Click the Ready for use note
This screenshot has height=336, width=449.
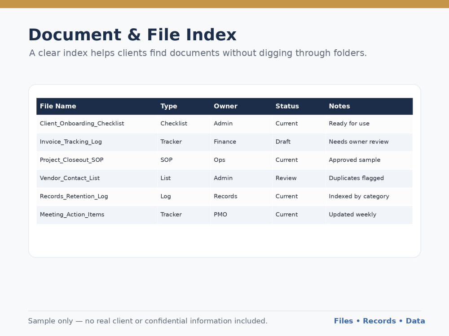tap(349, 124)
